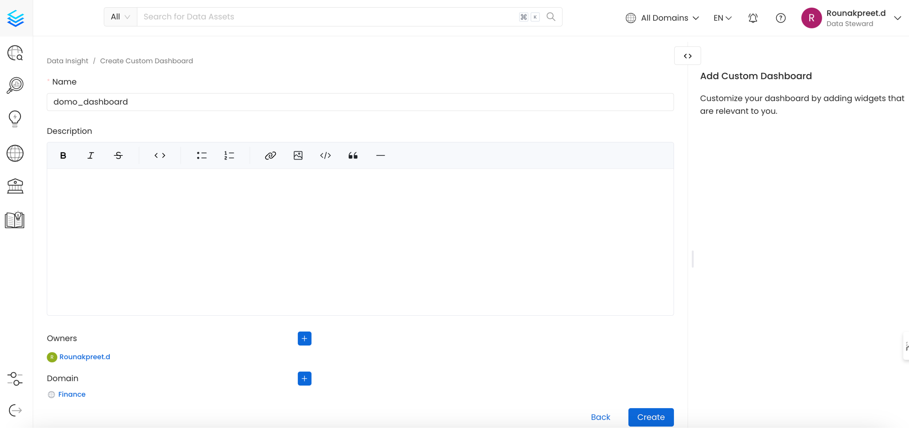The image size is (909, 430).
Task: Open the Glossary section from the sidebar
Action: coord(15,220)
